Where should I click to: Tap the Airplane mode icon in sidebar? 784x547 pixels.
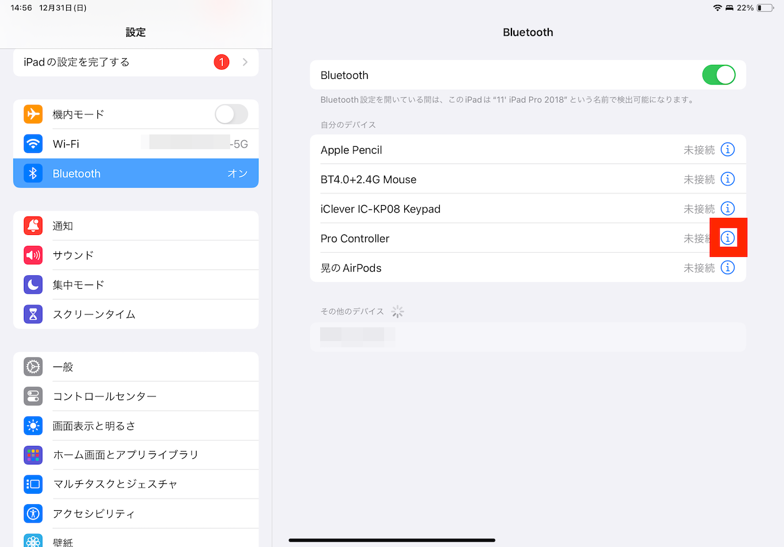click(x=33, y=114)
